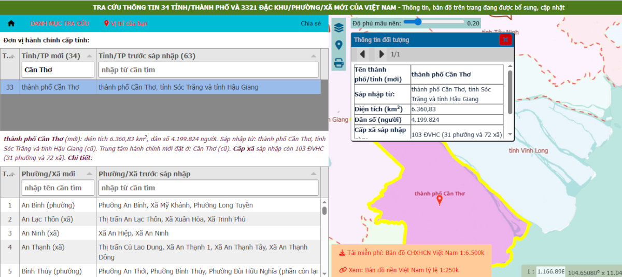Go to next object in info popup
Viewport: 622px width, 277px height.
[381, 54]
